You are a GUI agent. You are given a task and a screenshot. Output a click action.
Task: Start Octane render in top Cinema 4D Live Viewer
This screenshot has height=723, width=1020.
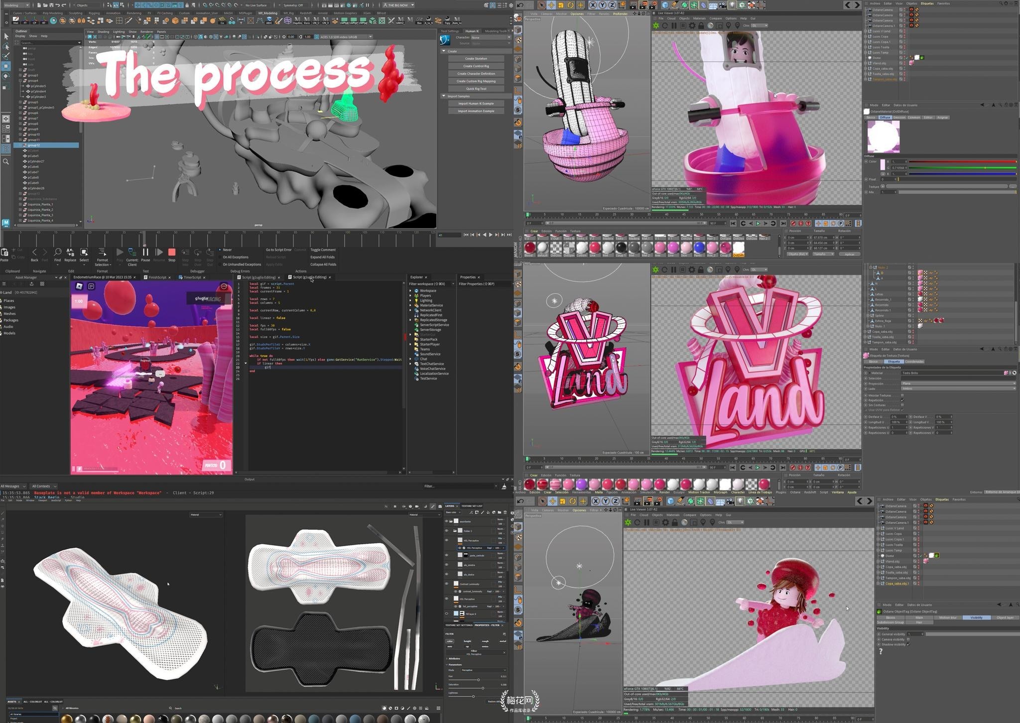point(656,25)
